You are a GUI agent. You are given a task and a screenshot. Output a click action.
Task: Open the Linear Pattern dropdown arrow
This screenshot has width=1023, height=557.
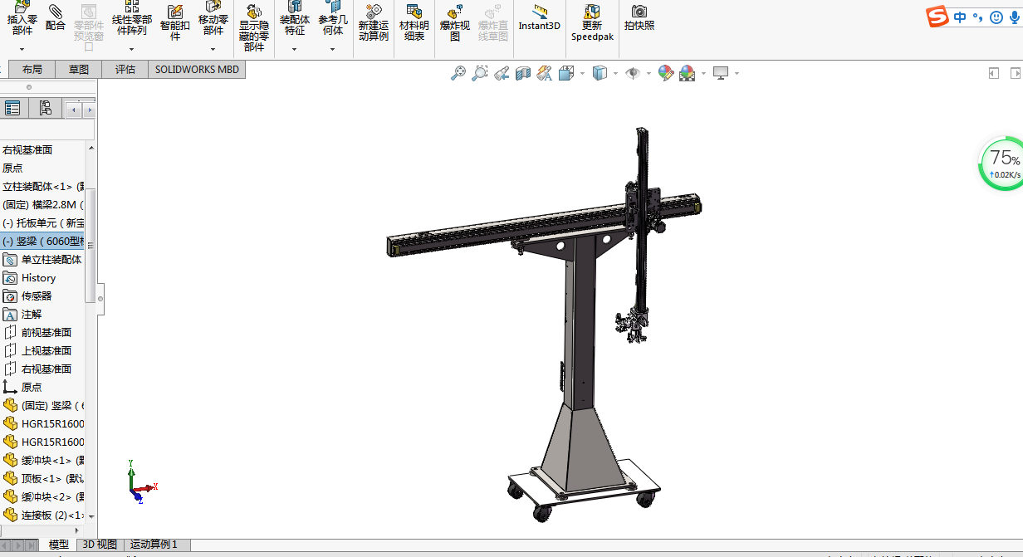pos(132,49)
